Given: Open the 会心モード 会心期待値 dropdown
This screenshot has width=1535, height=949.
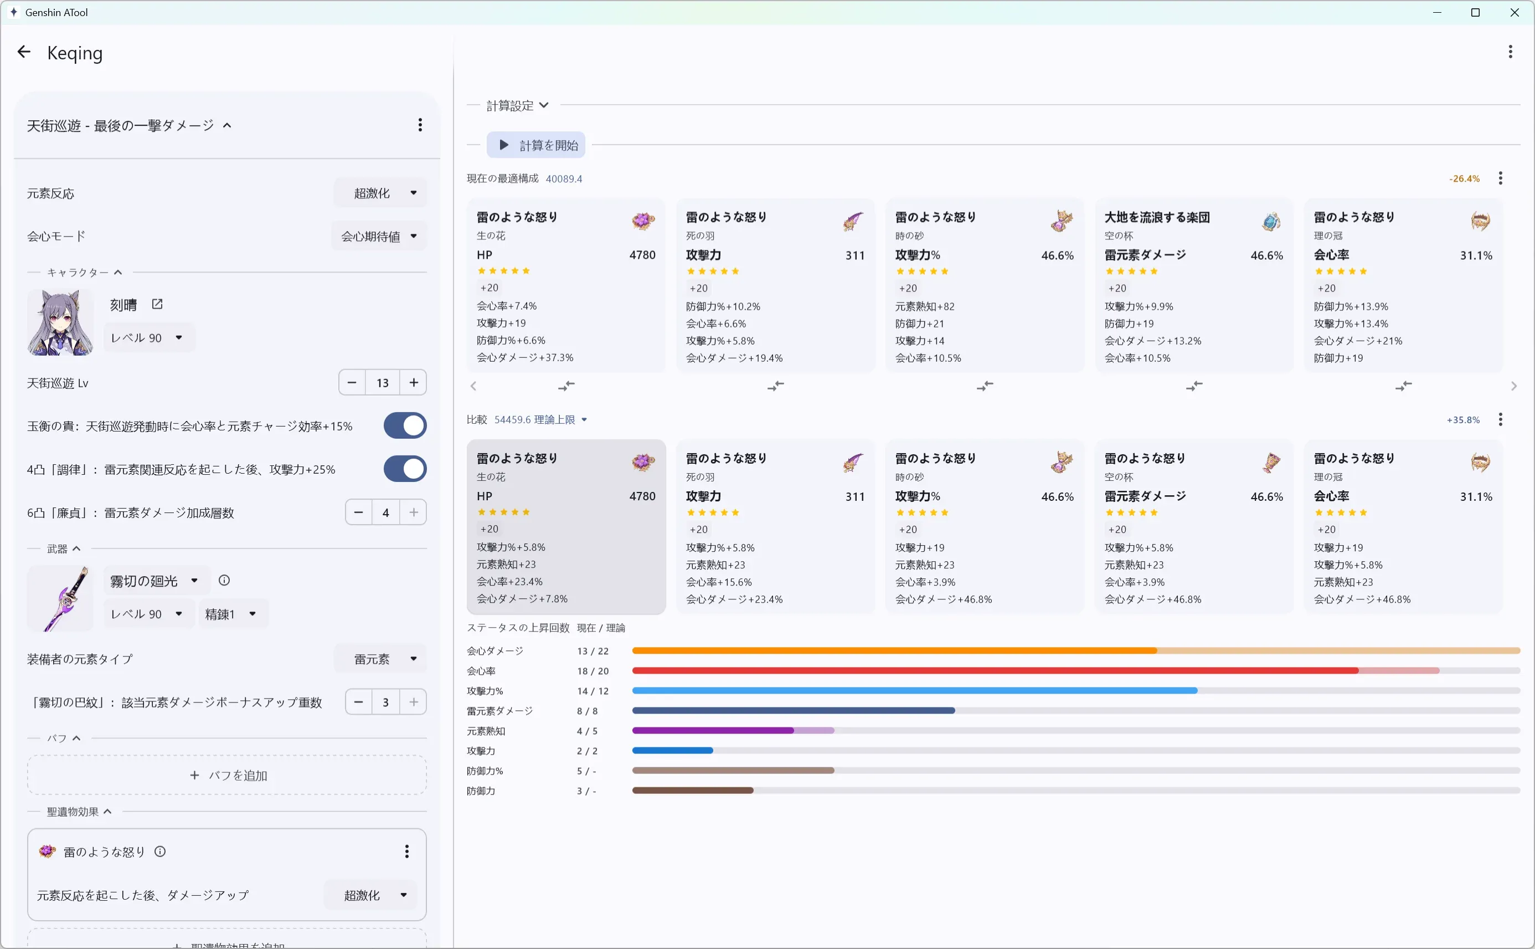Looking at the screenshot, I should [379, 236].
